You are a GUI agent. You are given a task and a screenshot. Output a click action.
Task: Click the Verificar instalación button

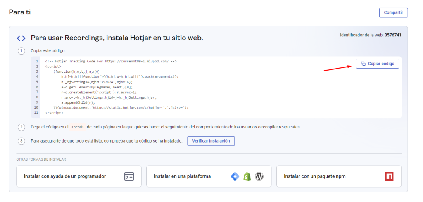click(211, 141)
